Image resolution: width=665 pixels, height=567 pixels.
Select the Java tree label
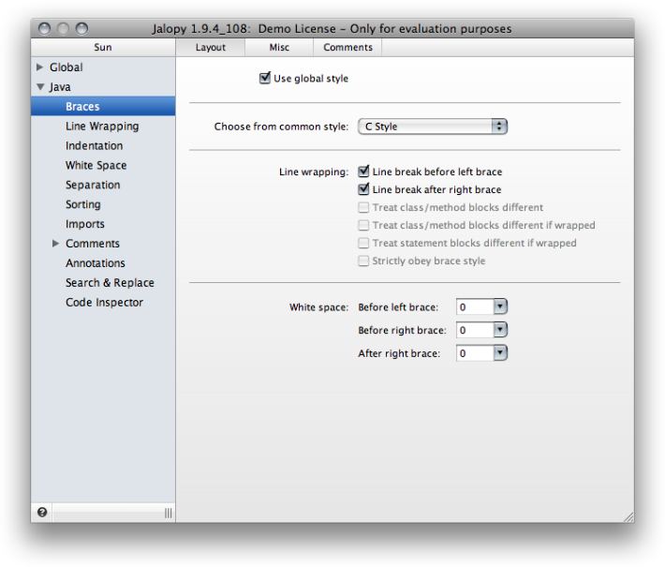60,87
